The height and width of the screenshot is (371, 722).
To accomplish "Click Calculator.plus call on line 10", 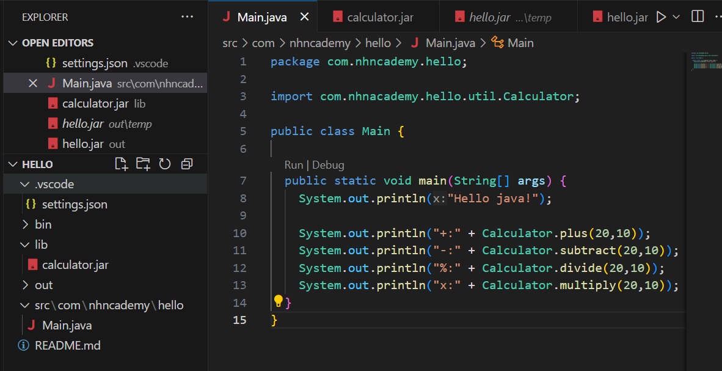I will coord(563,233).
